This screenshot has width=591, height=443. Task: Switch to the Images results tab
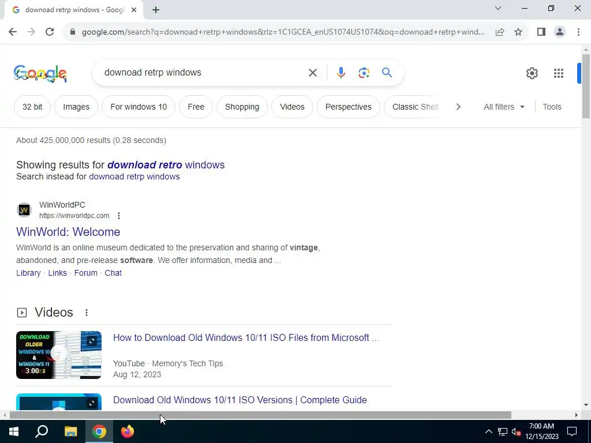[x=76, y=107]
